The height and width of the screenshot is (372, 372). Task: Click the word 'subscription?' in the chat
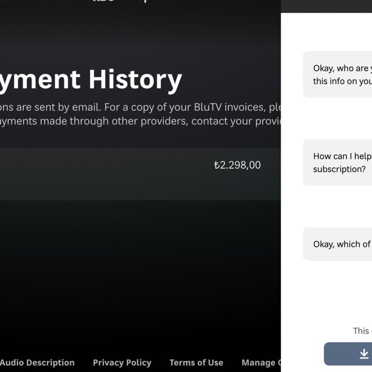[x=339, y=169]
